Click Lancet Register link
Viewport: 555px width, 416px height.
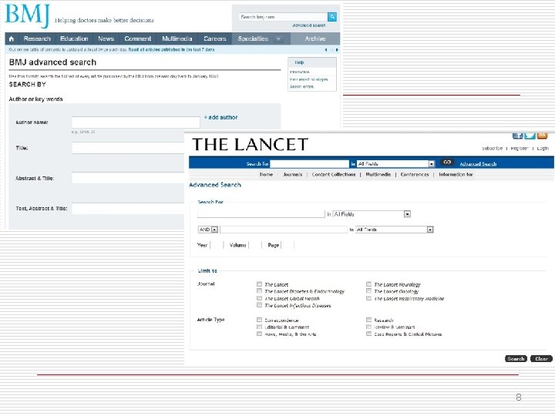520,148
